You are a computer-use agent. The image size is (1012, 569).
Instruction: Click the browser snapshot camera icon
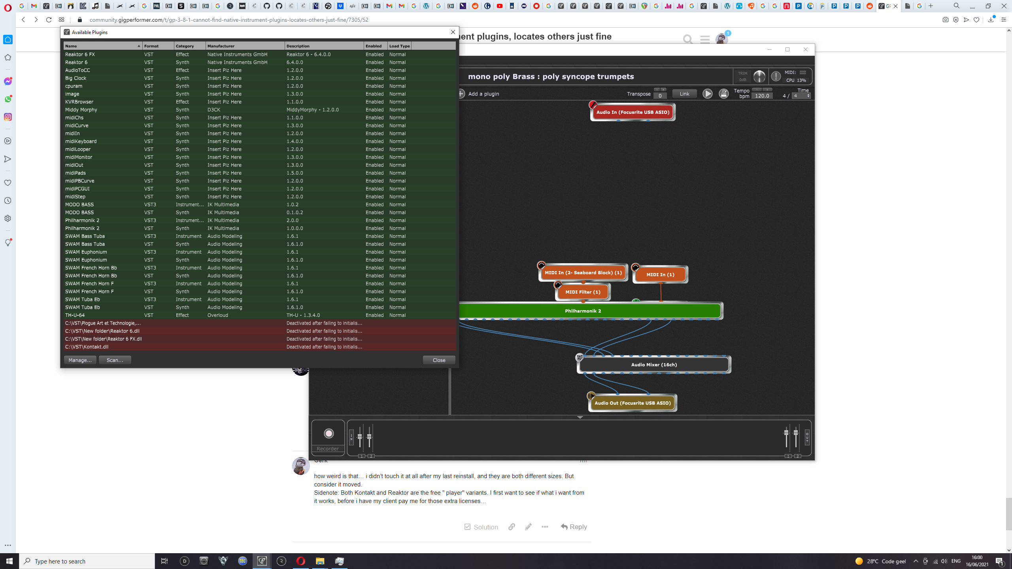945,20
